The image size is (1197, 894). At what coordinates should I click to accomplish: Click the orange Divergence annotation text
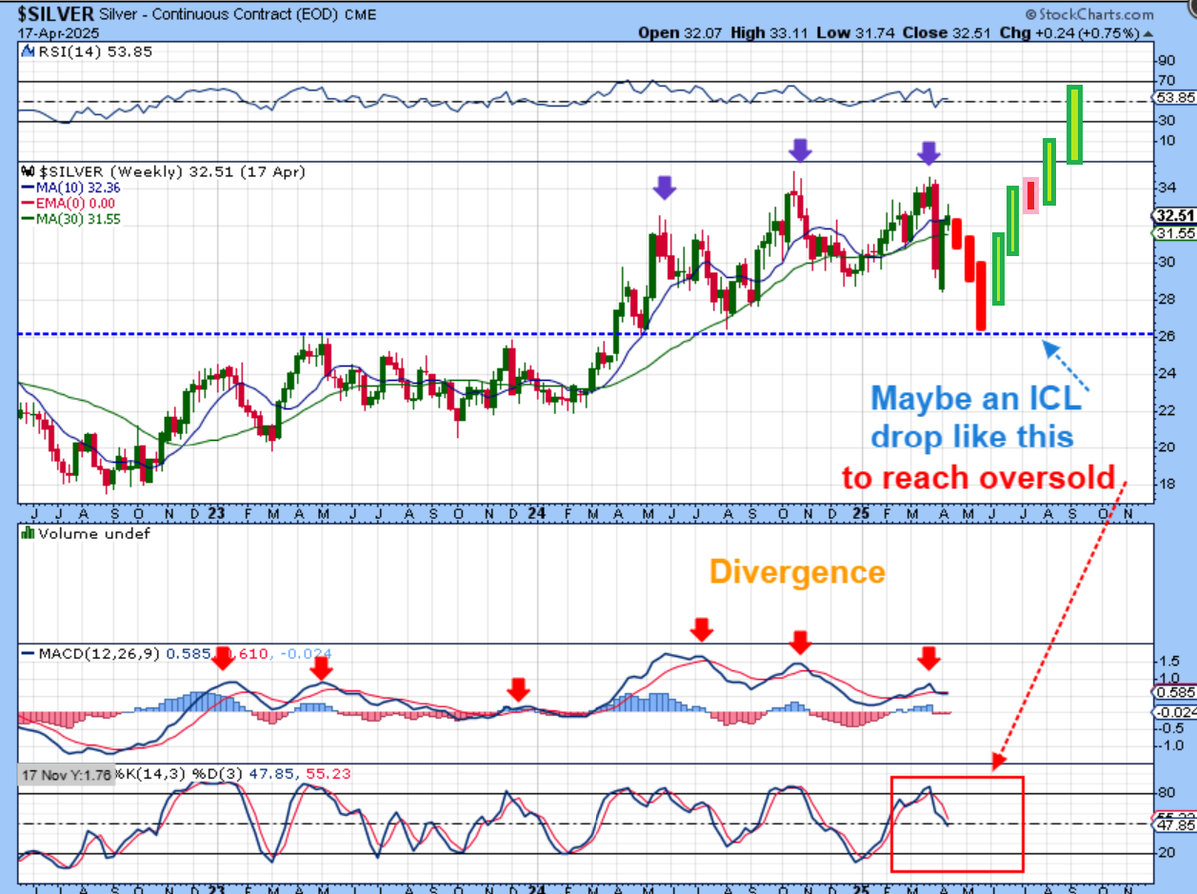coord(798,572)
